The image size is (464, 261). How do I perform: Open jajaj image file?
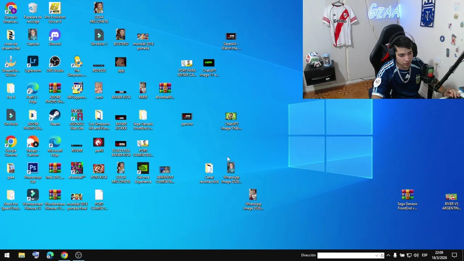(x=121, y=64)
